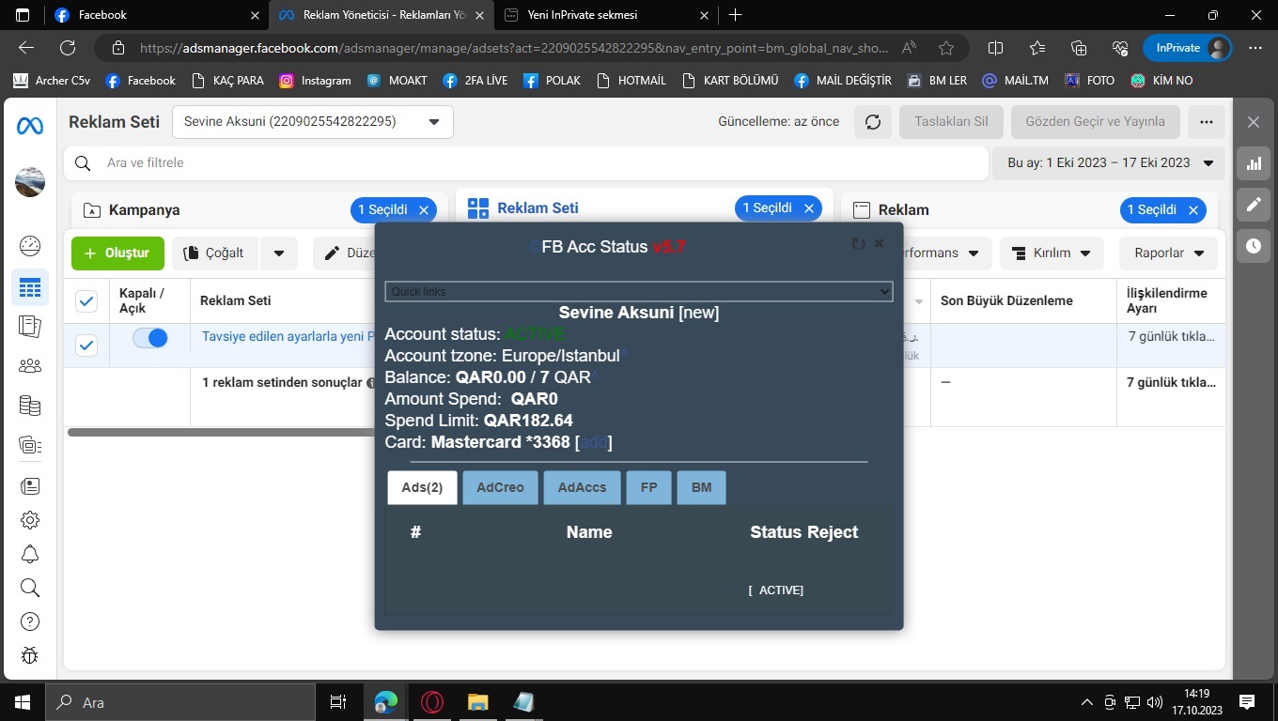
Task: Select the AdAccs tab in popup
Action: click(583, 487)
